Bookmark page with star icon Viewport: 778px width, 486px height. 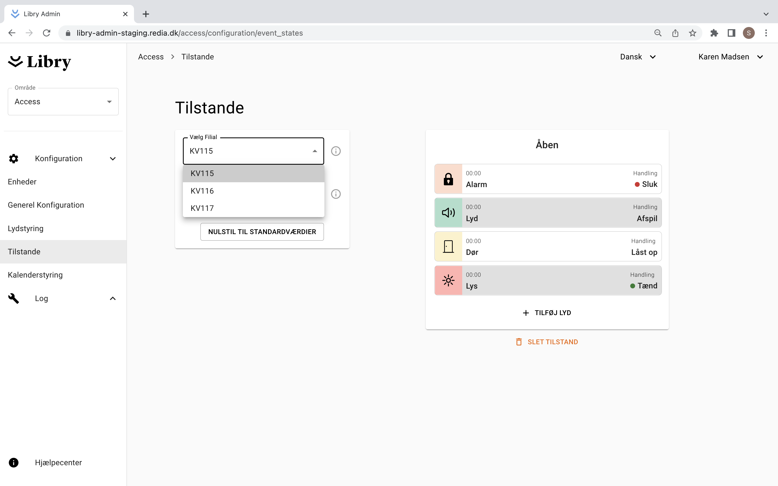tap(692, 33)
